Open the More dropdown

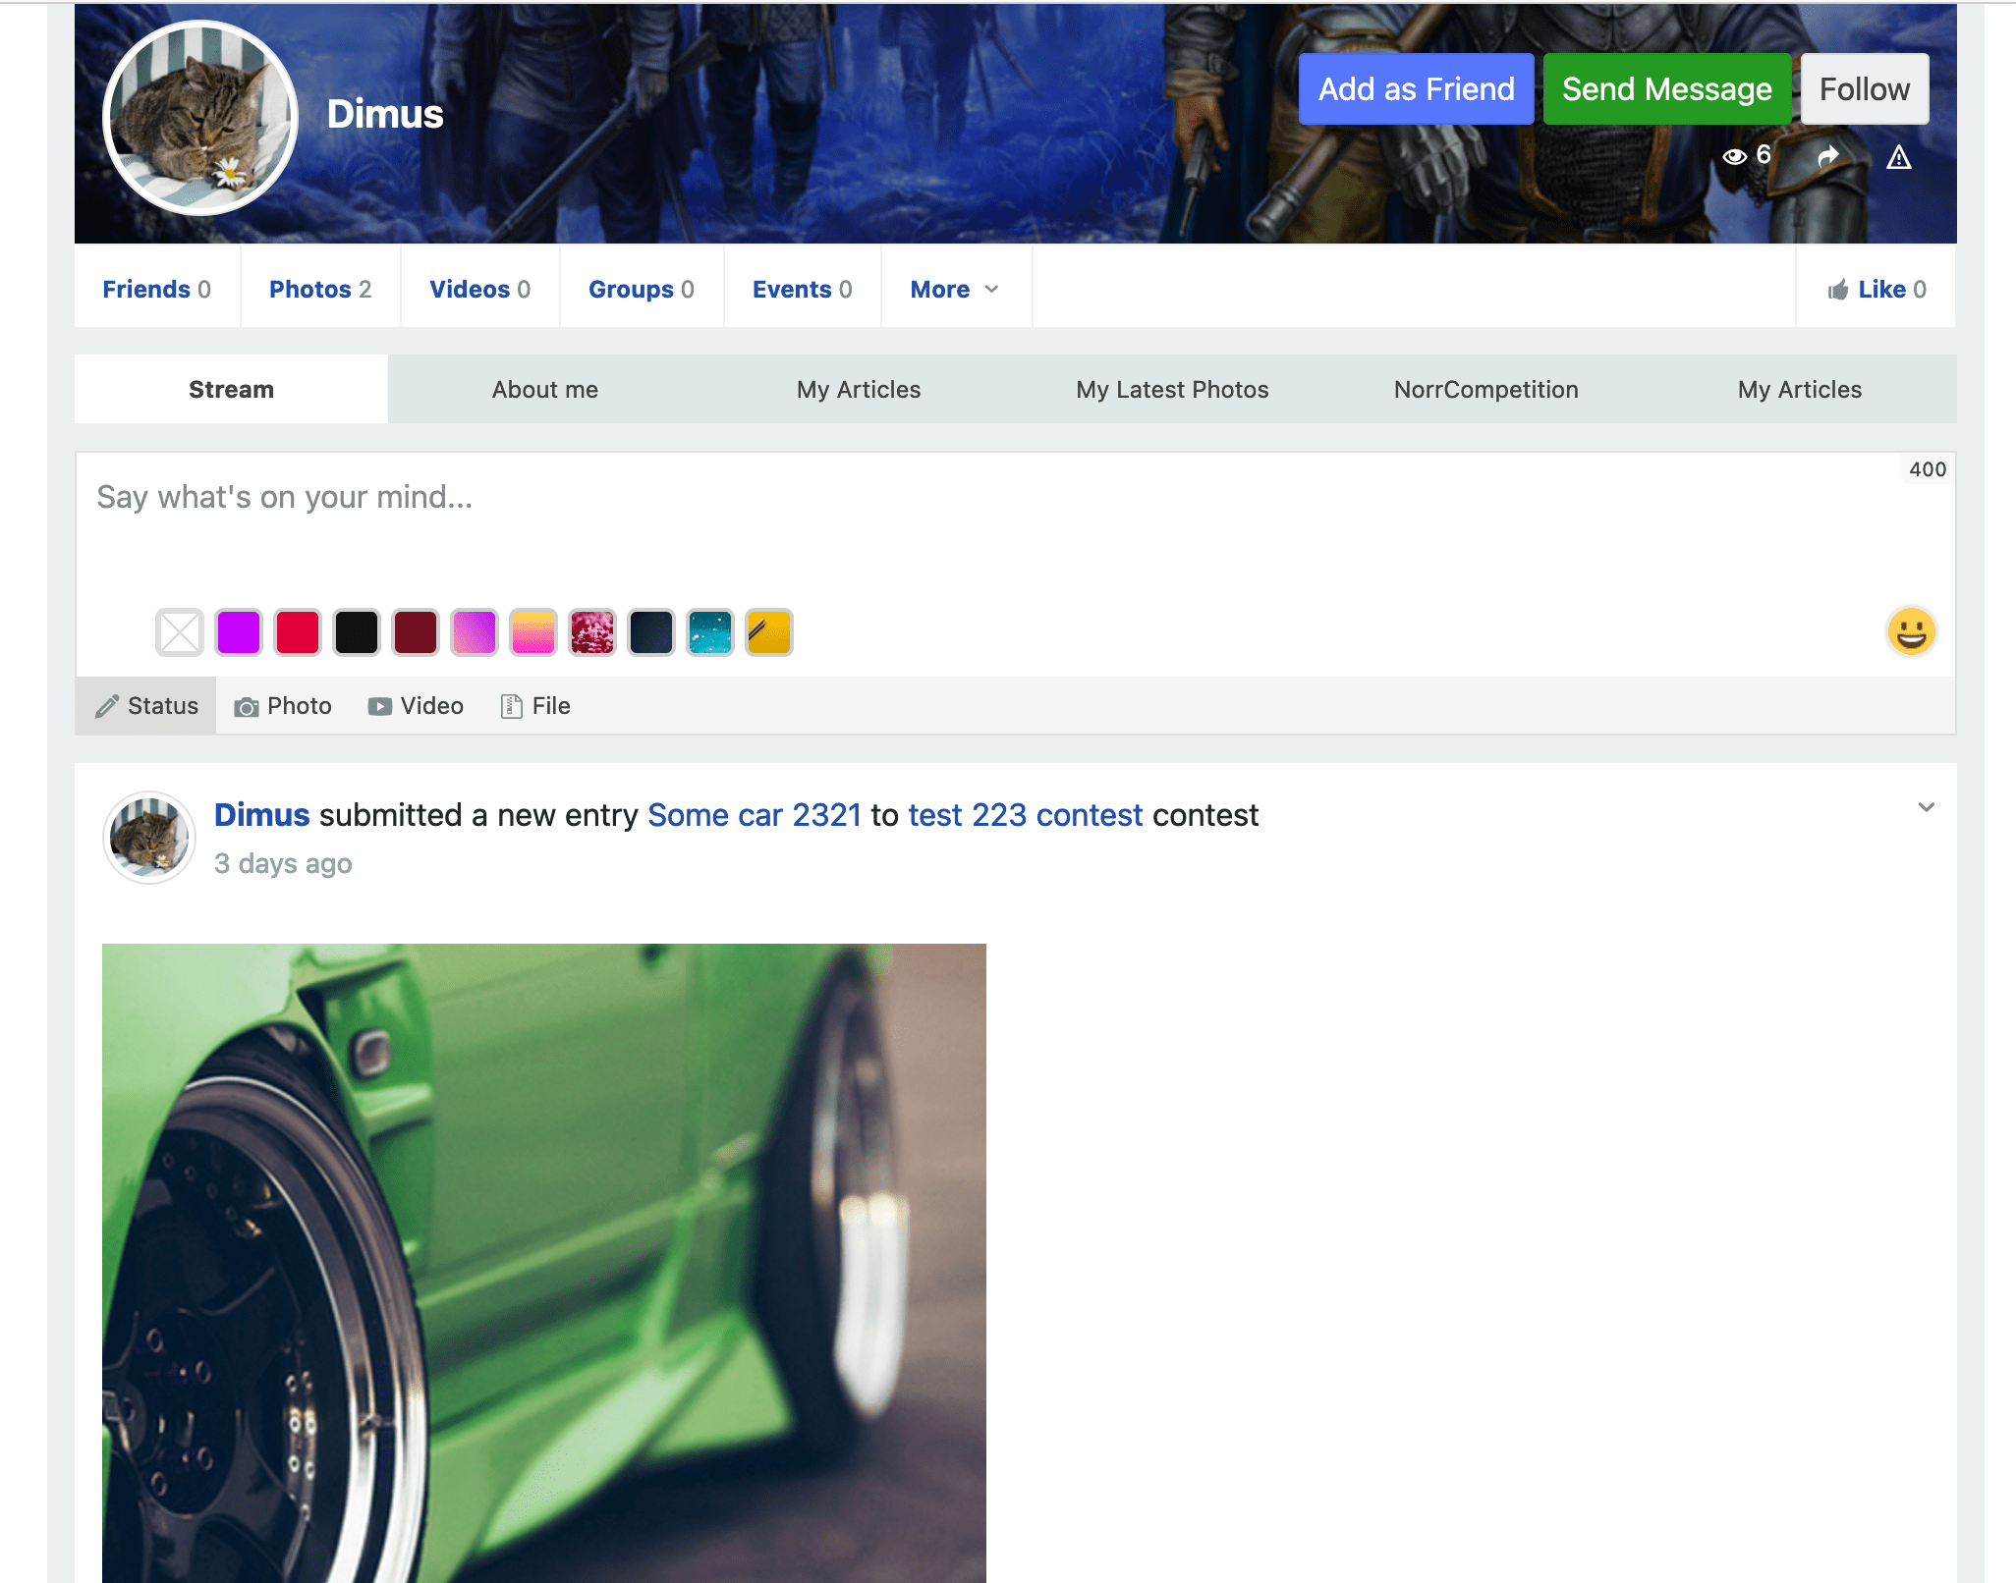(x=954, y=289)
